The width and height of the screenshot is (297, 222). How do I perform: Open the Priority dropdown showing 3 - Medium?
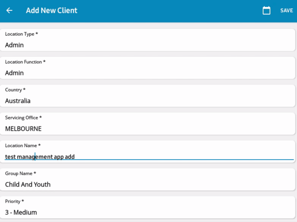coord(148,207)
